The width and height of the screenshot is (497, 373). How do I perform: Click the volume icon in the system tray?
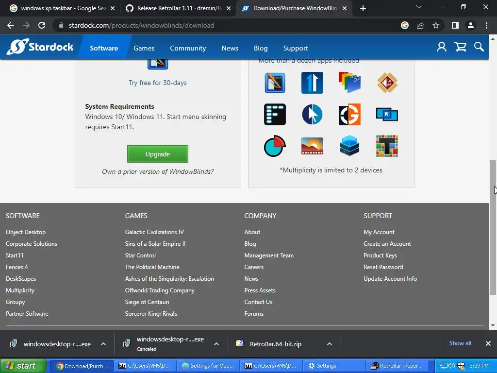pyautogui.click(x=451, y=366)
